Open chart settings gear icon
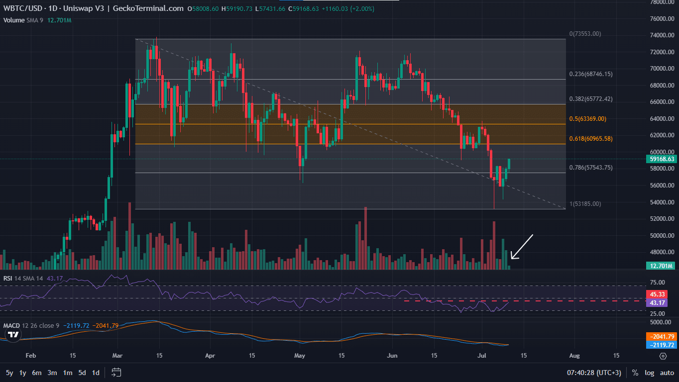Screen dimensions: 679x382 click(x=663, y=356)
